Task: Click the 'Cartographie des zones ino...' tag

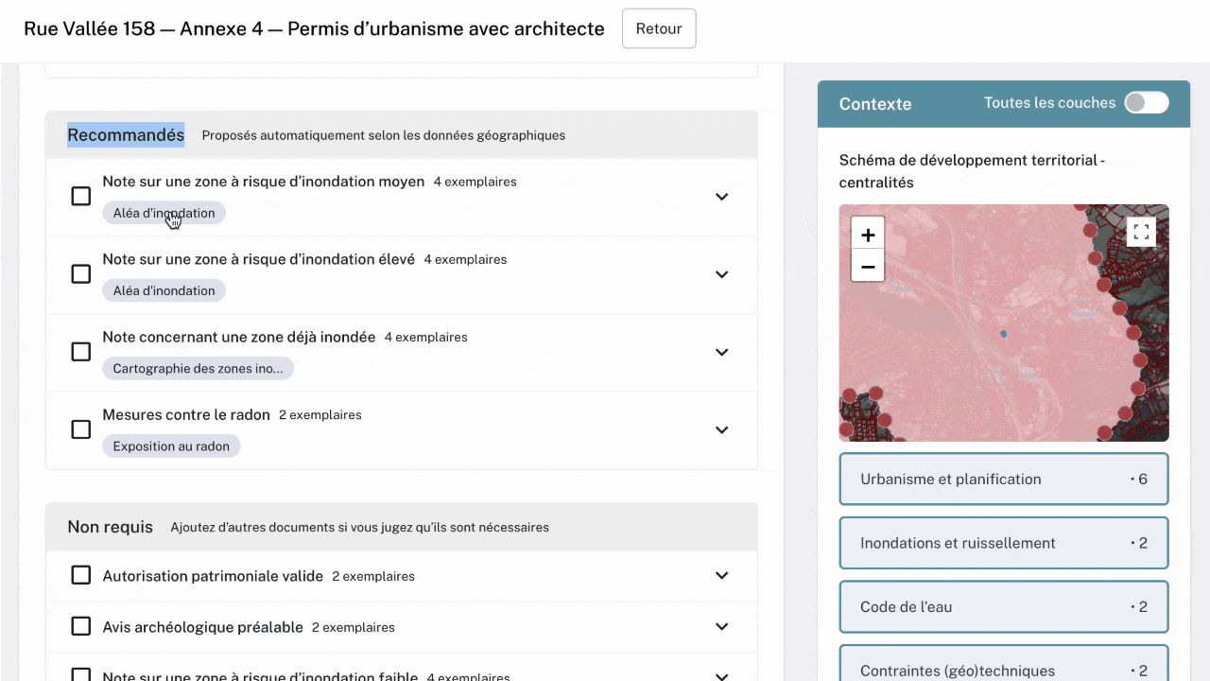Action: [198, 369]
